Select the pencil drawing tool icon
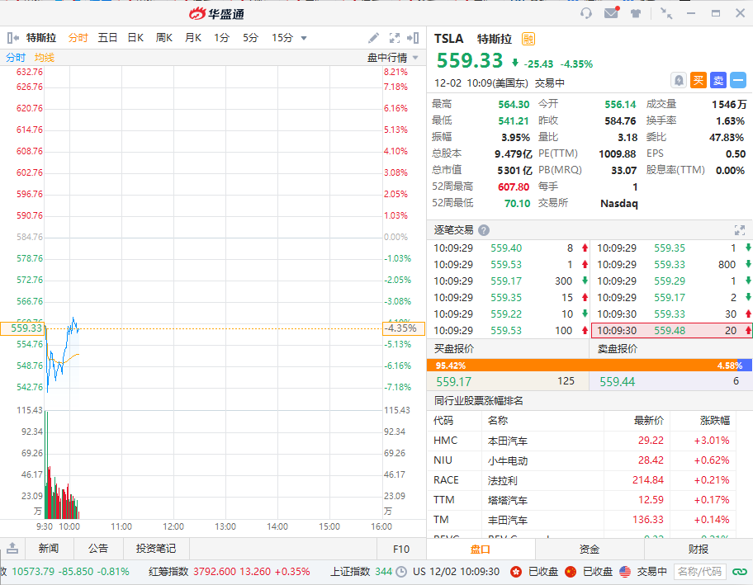The height and width of the screenshot is (585, 753). 373,38
